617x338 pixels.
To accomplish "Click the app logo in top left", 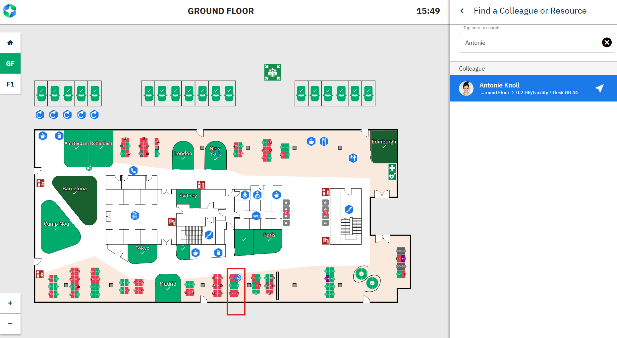I will coord(10,11).
